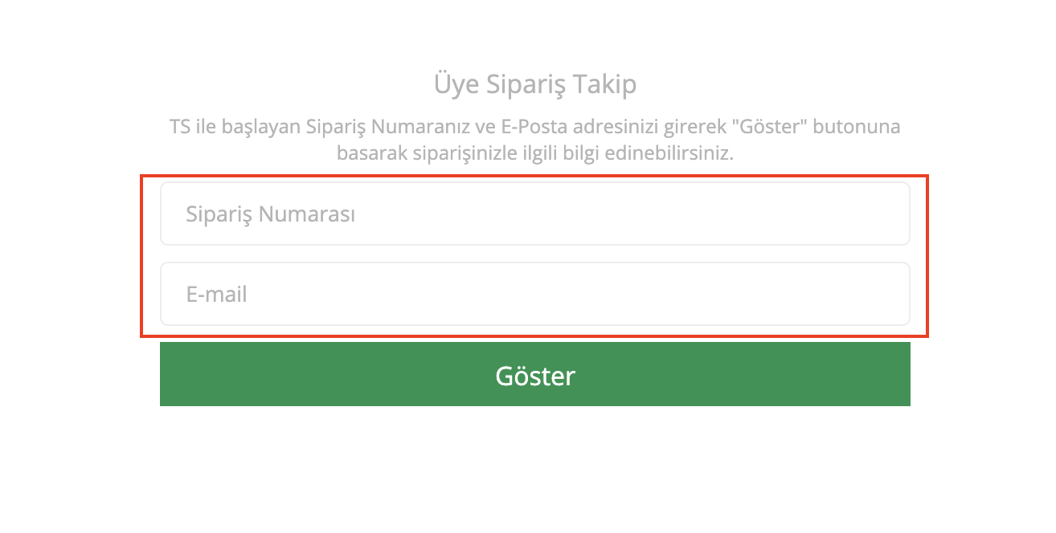Click the wide green button below E-mail
Image resolution: width=1056 pixels, height=533 pixels.
tap(534, 375)
